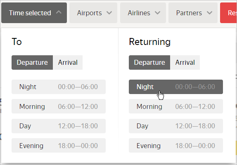Screen dimensions: 237x165
Task: Expand the Airlines filter dropdown
Action: (x=143, y=13)
